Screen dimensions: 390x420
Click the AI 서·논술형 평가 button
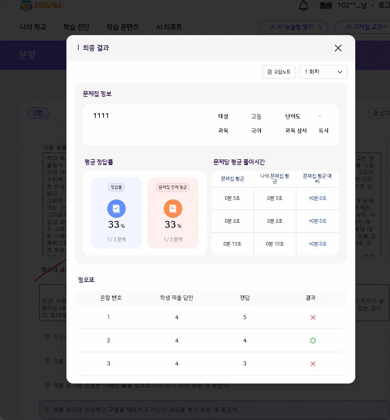tap(293, 27)
